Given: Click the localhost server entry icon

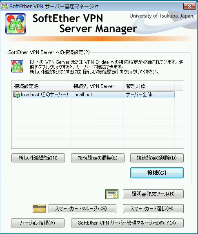Looking at the screenshot, I should (x=16, y=94).
